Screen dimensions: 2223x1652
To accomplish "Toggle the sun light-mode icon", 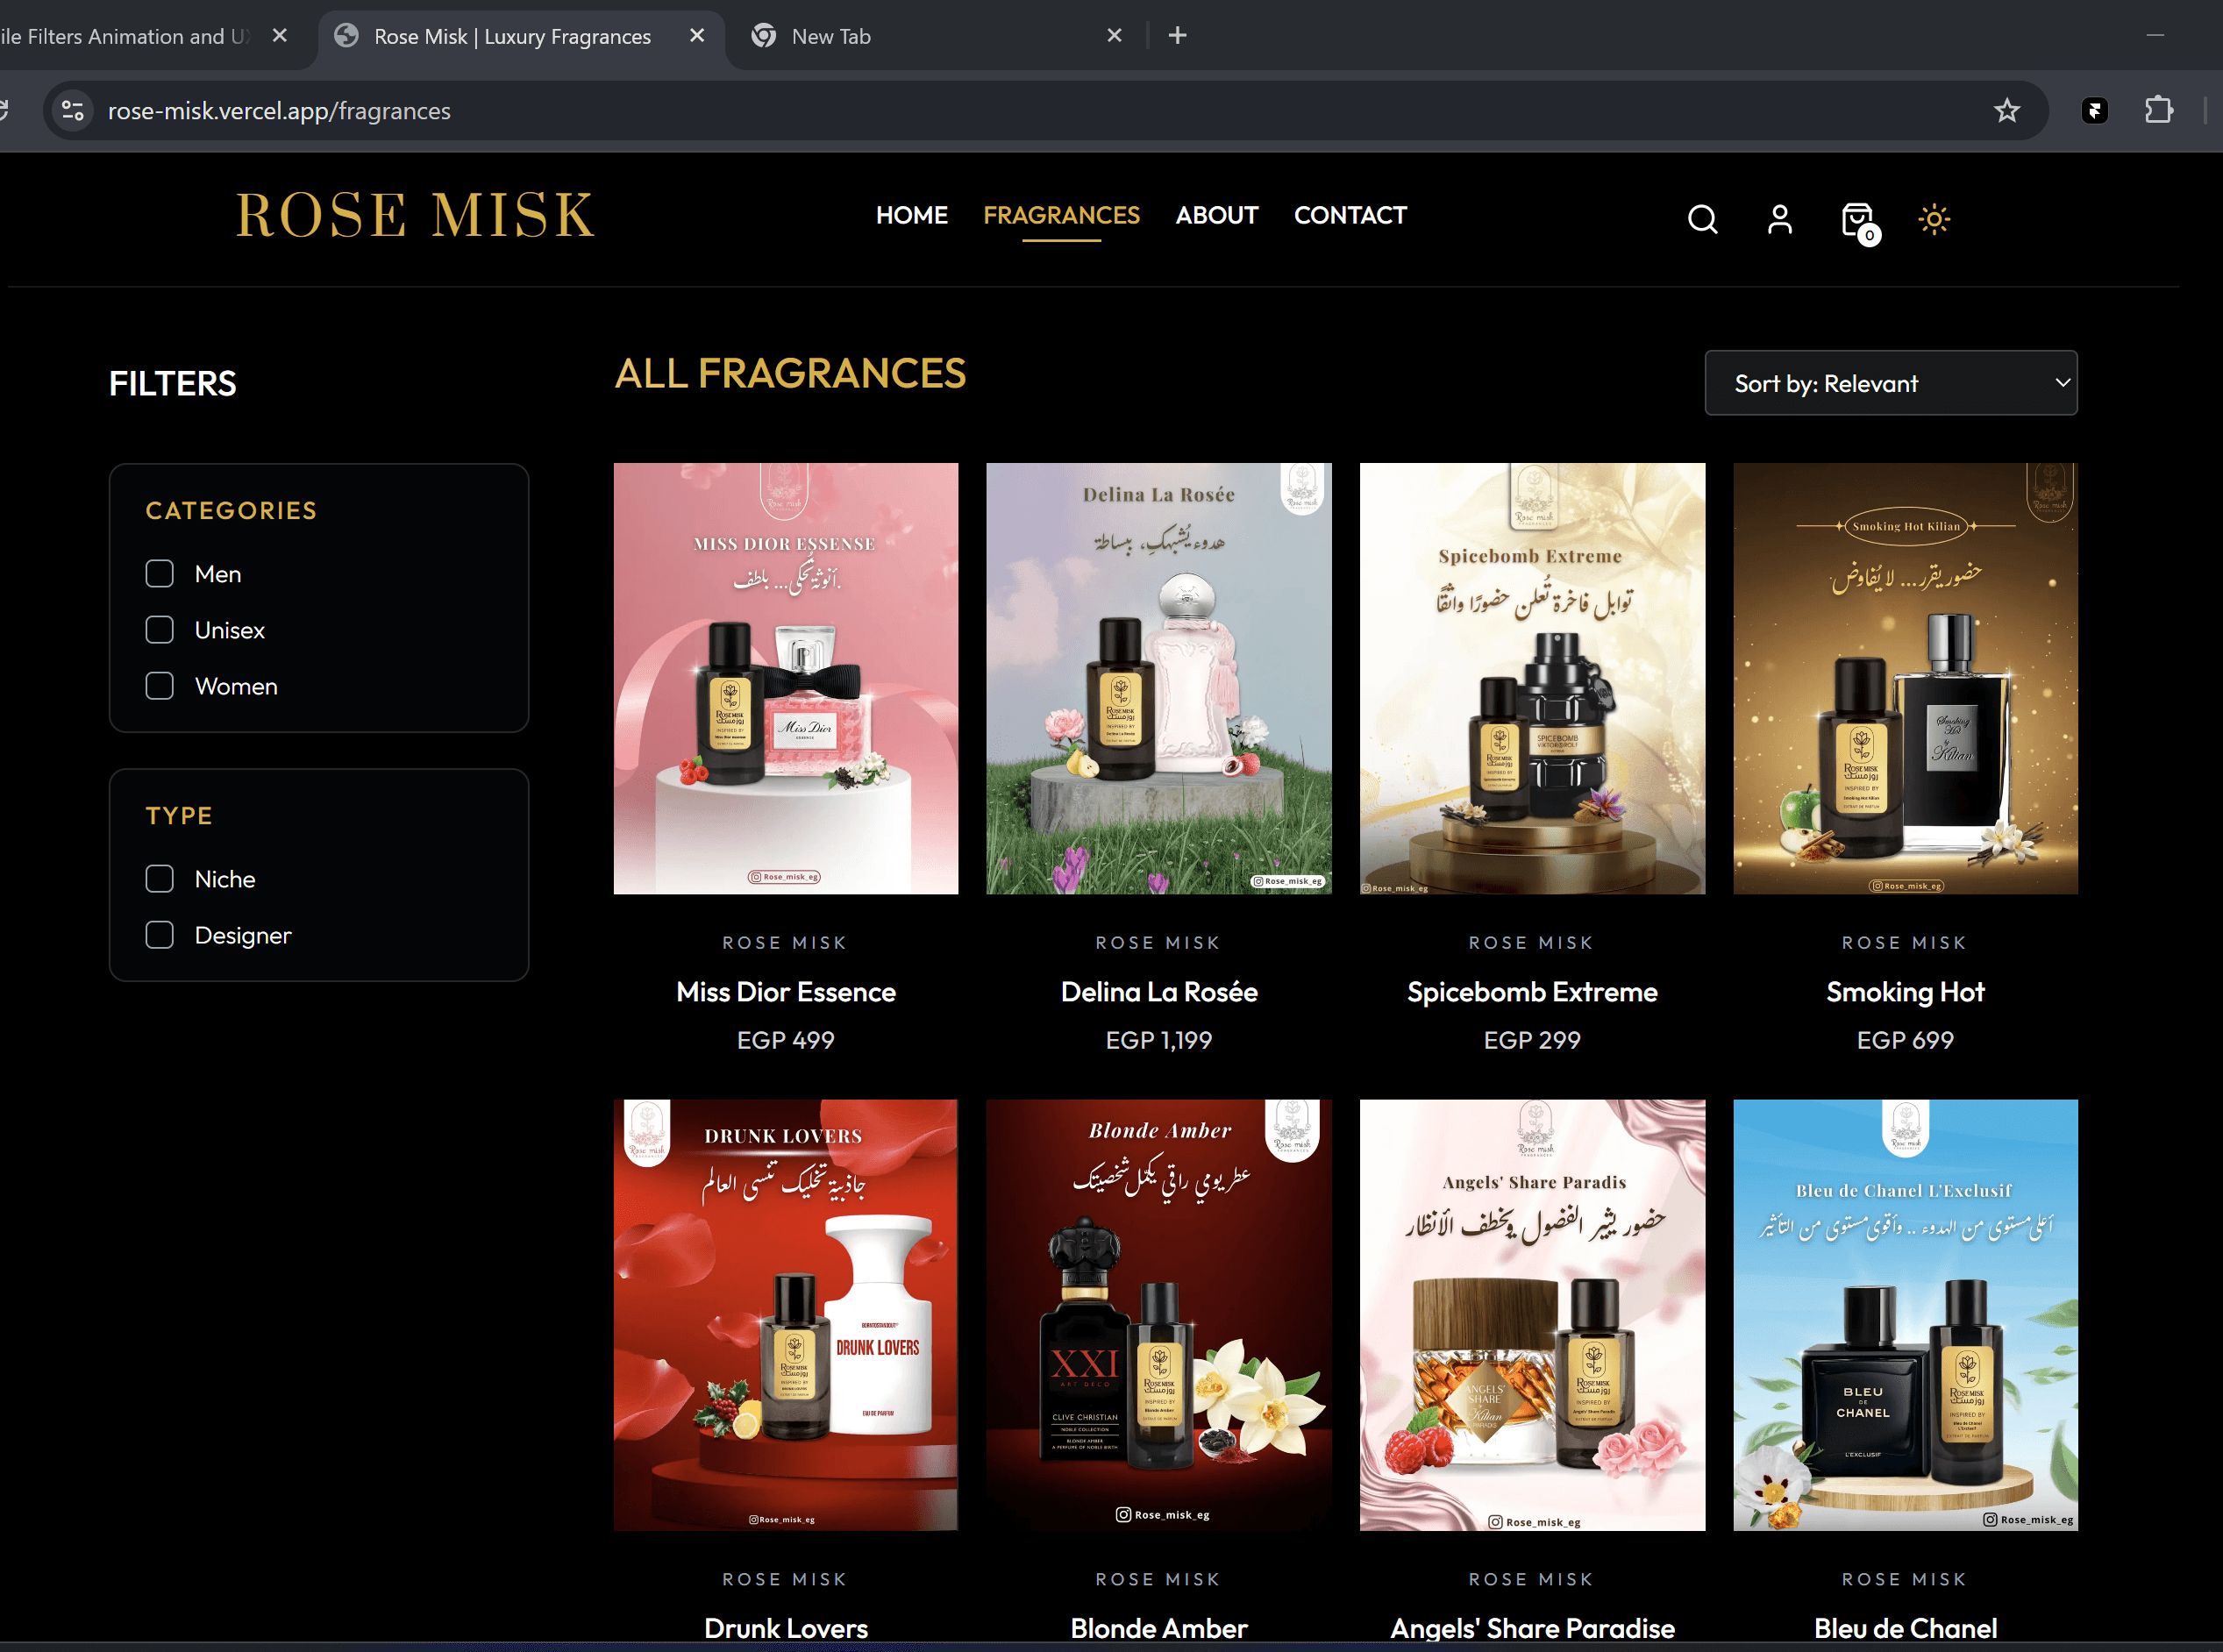I will pyautogui.click(x=1934, y=219).
